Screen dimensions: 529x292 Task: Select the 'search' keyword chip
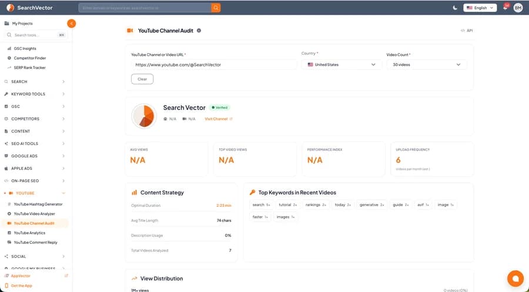pyautogui.click(x=261, y=204)
